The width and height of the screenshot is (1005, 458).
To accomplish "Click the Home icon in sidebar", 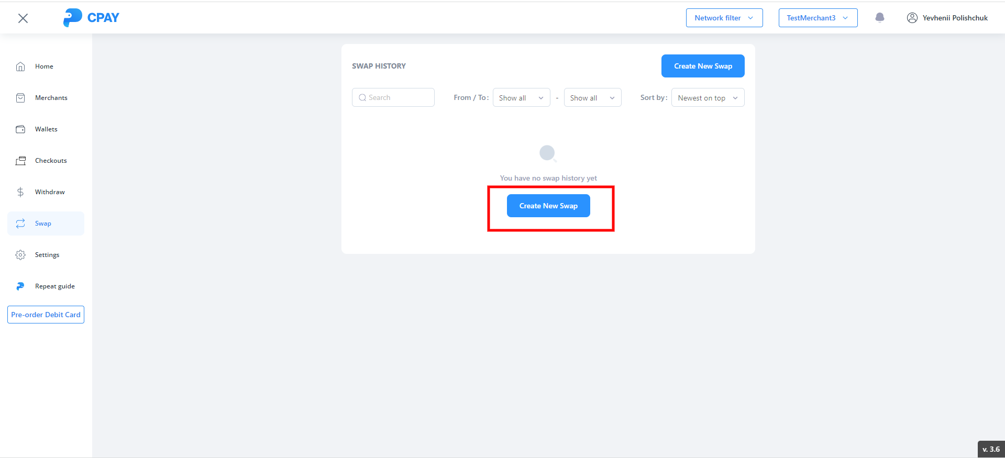I will coord(20,66).
